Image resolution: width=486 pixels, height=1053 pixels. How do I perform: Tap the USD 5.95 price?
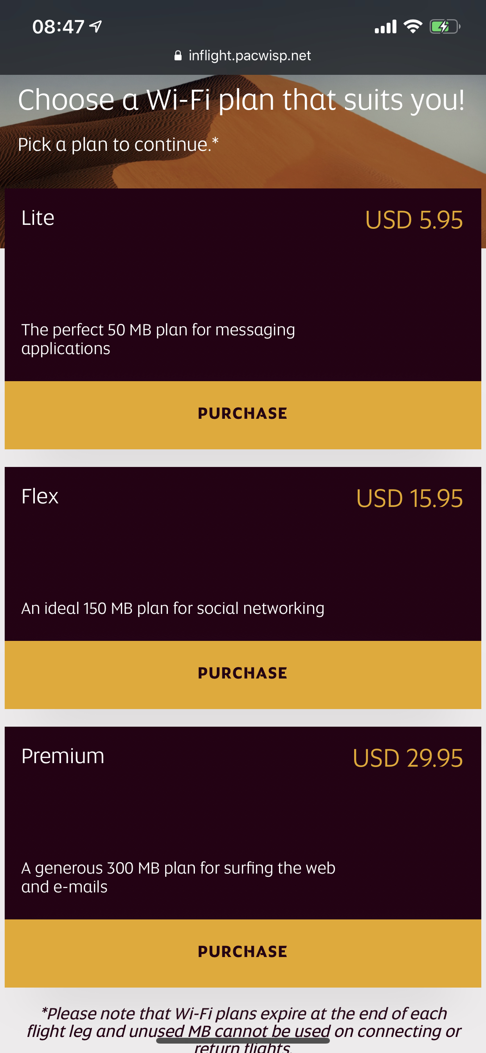click(x=414, y=219)
